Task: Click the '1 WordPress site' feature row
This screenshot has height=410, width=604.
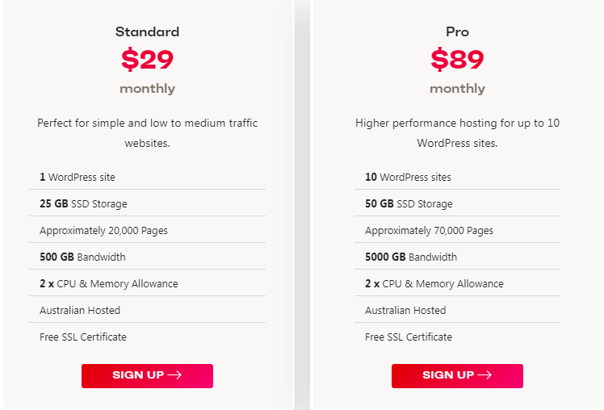Action: (x=147, y=177)
